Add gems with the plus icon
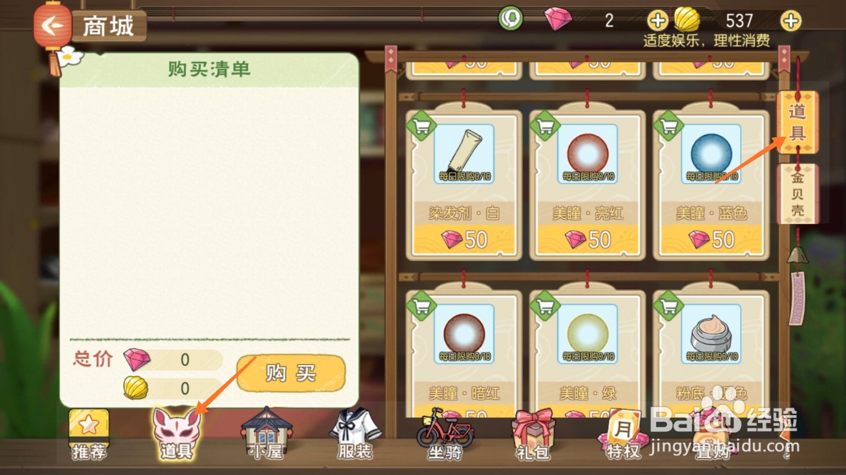 point(658,21)
